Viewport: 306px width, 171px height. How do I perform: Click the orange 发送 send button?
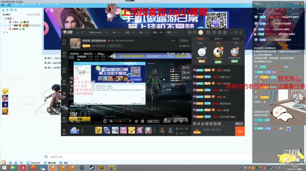(x=240, y=131)
